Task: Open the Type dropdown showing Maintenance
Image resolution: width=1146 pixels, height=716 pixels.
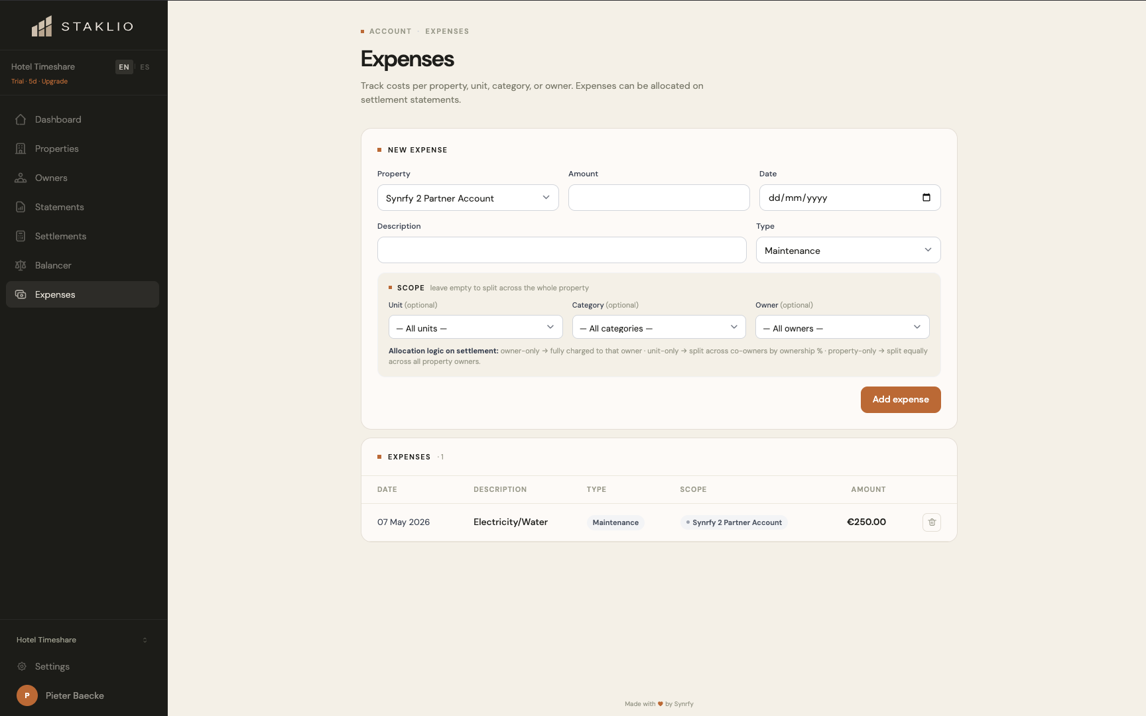Action: click(x=848, y=250)
